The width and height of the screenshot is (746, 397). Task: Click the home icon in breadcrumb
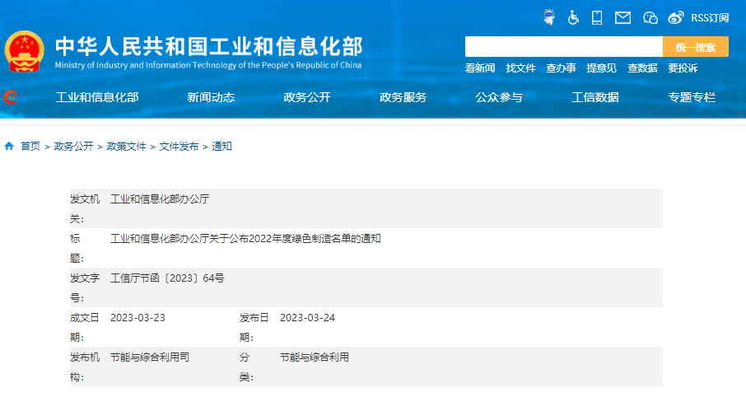click(x=9, y=146)
